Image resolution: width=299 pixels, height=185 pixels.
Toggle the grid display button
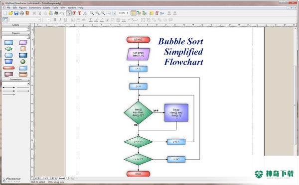coord(133,13)
